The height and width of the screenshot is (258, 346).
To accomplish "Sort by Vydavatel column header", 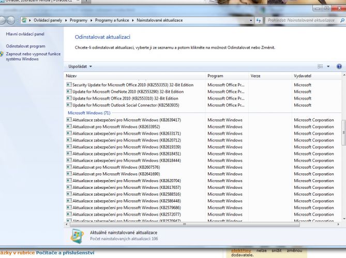I will [317, 76].
